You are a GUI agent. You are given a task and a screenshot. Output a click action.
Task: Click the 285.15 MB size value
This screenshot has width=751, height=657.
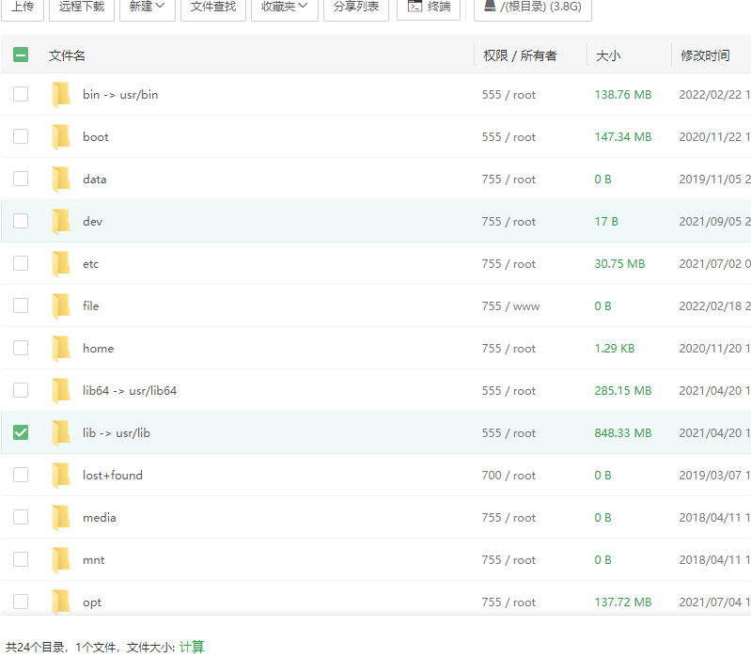point(623,391)
